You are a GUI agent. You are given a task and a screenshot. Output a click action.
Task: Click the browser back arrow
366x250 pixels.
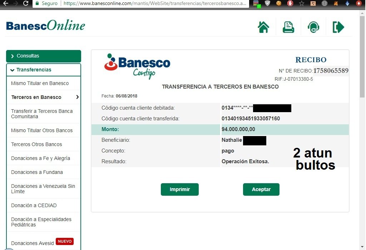tap(5, 3)
